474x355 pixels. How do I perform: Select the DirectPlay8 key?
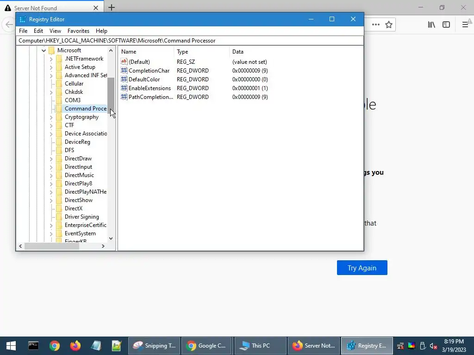coord(78,184)
